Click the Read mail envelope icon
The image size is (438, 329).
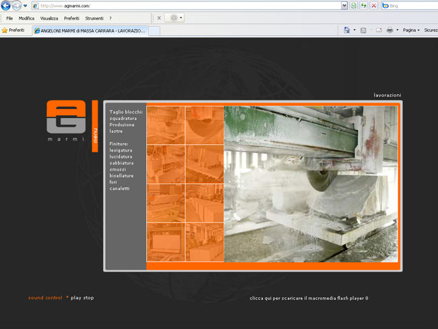point(379,30)
